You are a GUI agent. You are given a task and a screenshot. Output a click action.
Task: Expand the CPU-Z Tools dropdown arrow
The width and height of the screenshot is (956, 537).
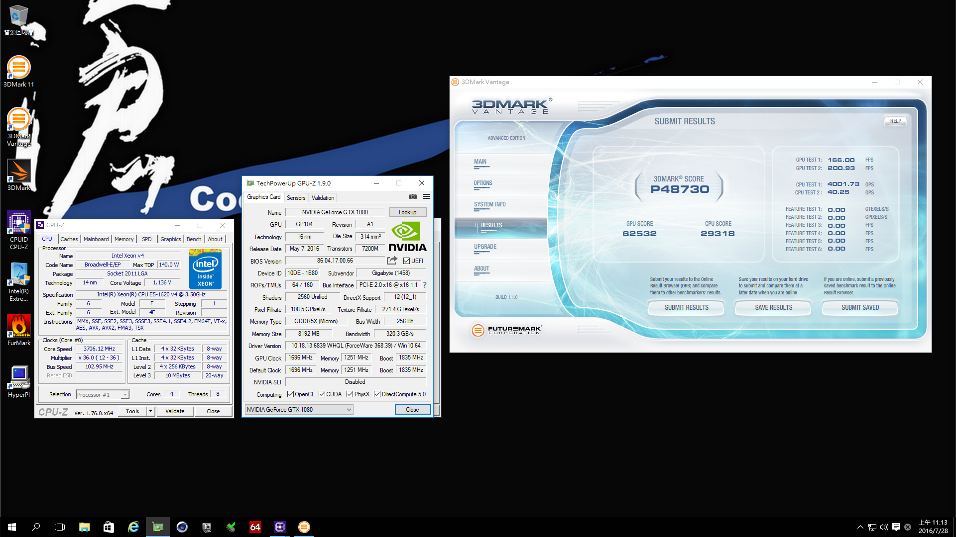point(150,411)
